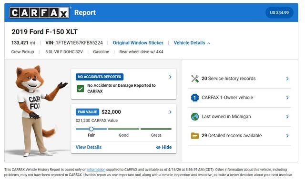Expand CARFAX 1-Owner vehicle chevron
Viewport: 305px width, 181px height.
[287, 98]
